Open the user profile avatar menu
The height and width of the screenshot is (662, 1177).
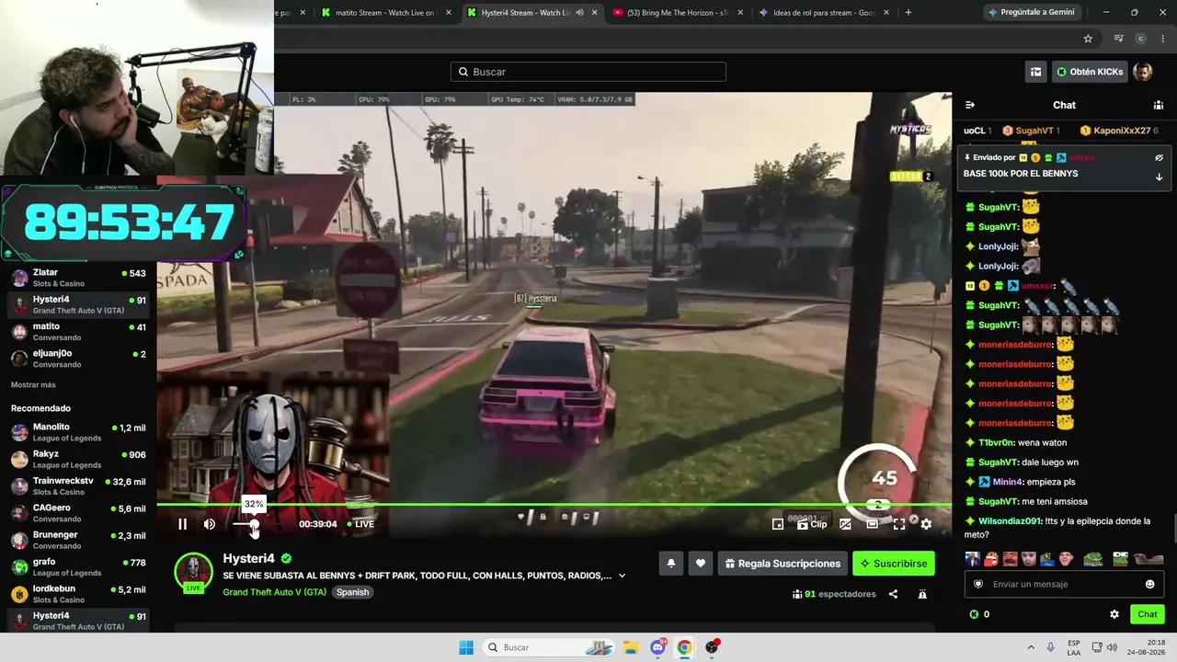(1143, 72)
